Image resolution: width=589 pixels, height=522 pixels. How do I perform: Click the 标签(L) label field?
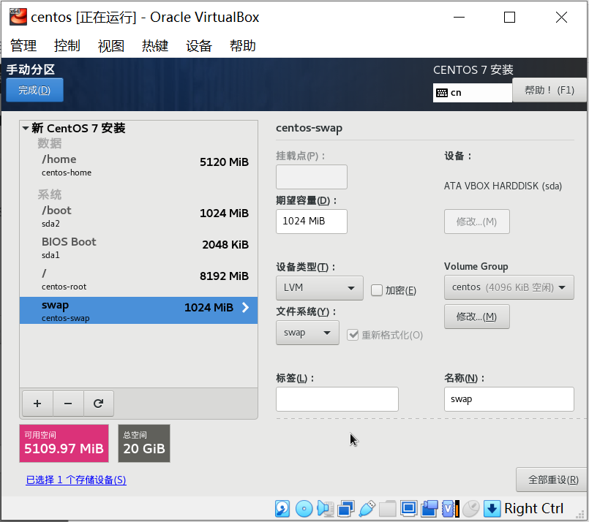click(x=337, y=399)
